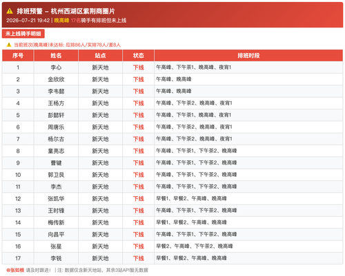The image size is (345, 276).
Task: Select rider name 张星
Action: pos(56,246)
